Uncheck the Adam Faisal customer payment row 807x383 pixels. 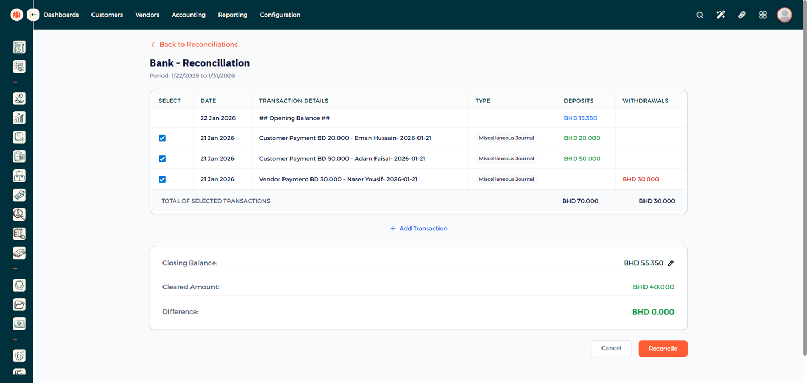(x=162, y=159)
